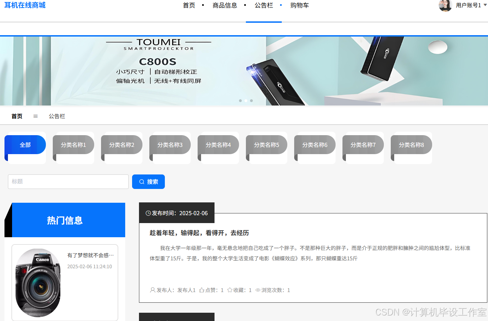Click the 用户账号1 account name
This screenshot has width=488, height=321.
point(468,5)
